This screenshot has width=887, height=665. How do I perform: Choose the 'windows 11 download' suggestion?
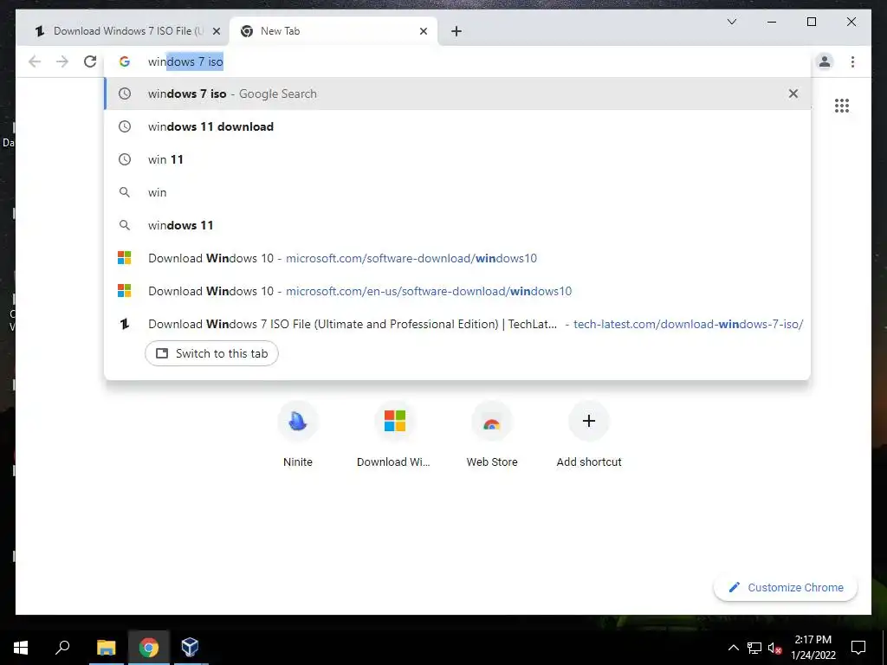click(457, 126)
